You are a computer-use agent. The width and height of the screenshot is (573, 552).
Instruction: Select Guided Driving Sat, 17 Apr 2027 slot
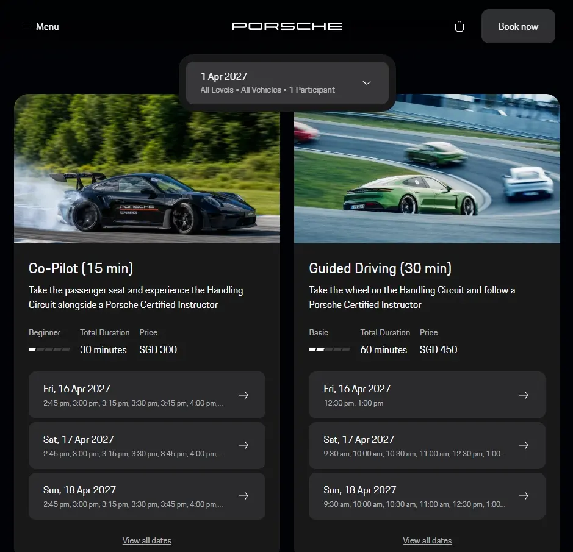pos(427,445)
